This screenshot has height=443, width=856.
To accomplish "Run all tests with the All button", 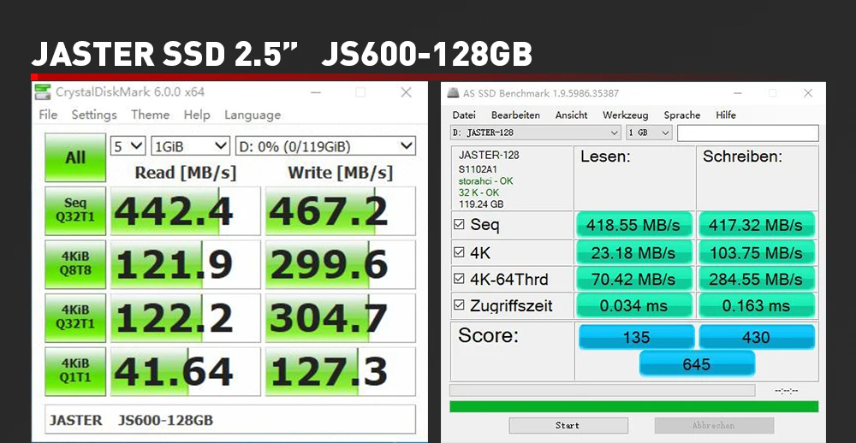I will pyautogui.click(x=75, y=157).
